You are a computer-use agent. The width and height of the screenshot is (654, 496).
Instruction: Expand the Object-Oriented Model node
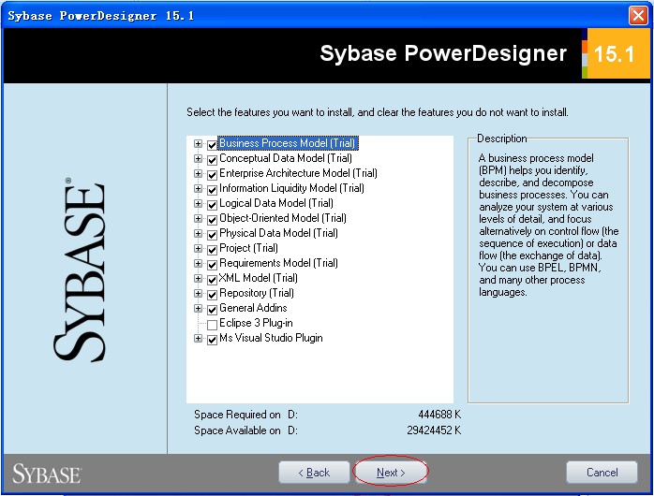tap(198, 219)
